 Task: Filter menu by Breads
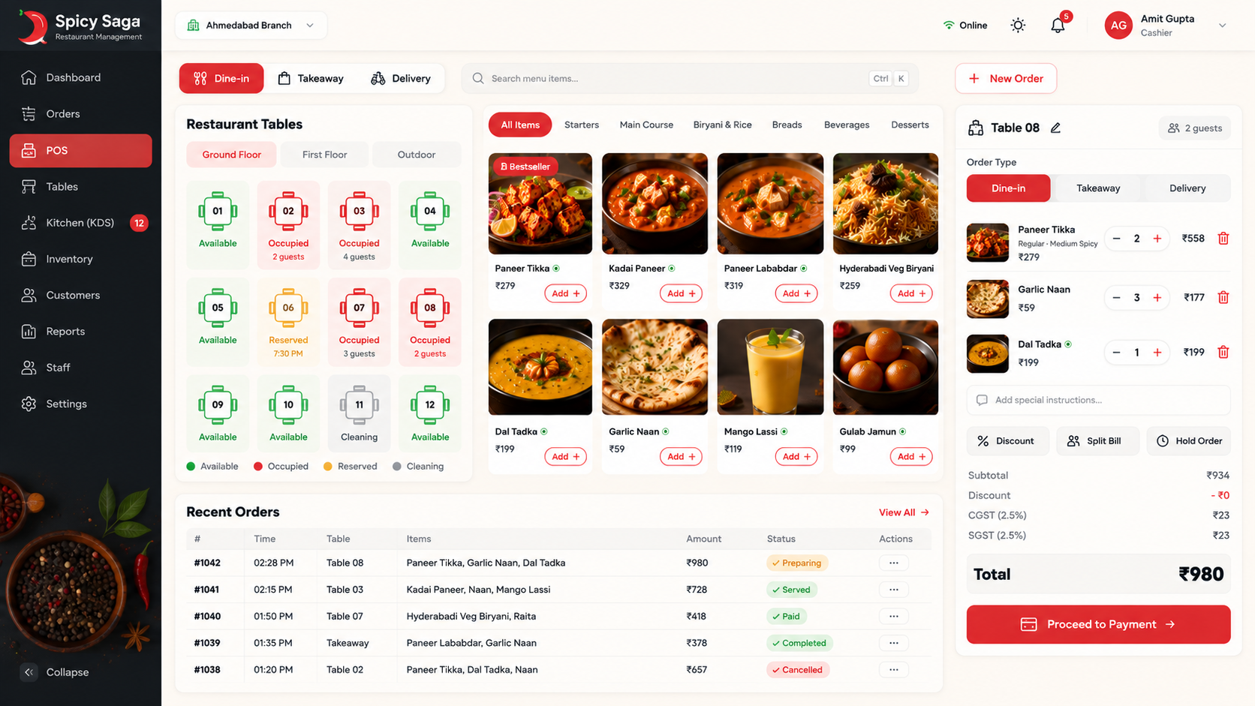coord(787,125)
